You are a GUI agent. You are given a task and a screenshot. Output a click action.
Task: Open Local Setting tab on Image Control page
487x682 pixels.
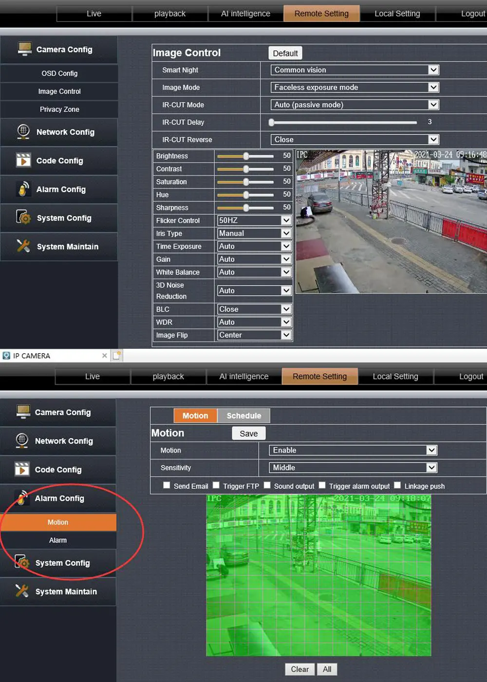397,14
